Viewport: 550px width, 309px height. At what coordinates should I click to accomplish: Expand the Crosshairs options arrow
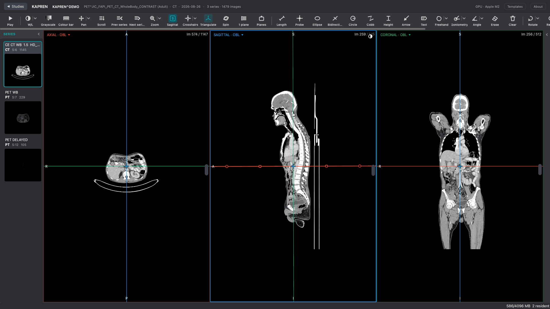(195, 18)
